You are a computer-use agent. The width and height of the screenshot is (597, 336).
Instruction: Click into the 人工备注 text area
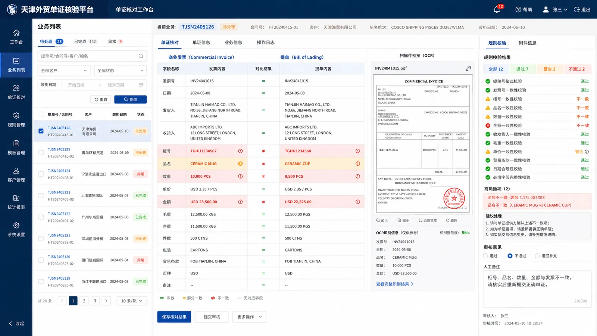(x=537, y=289)
